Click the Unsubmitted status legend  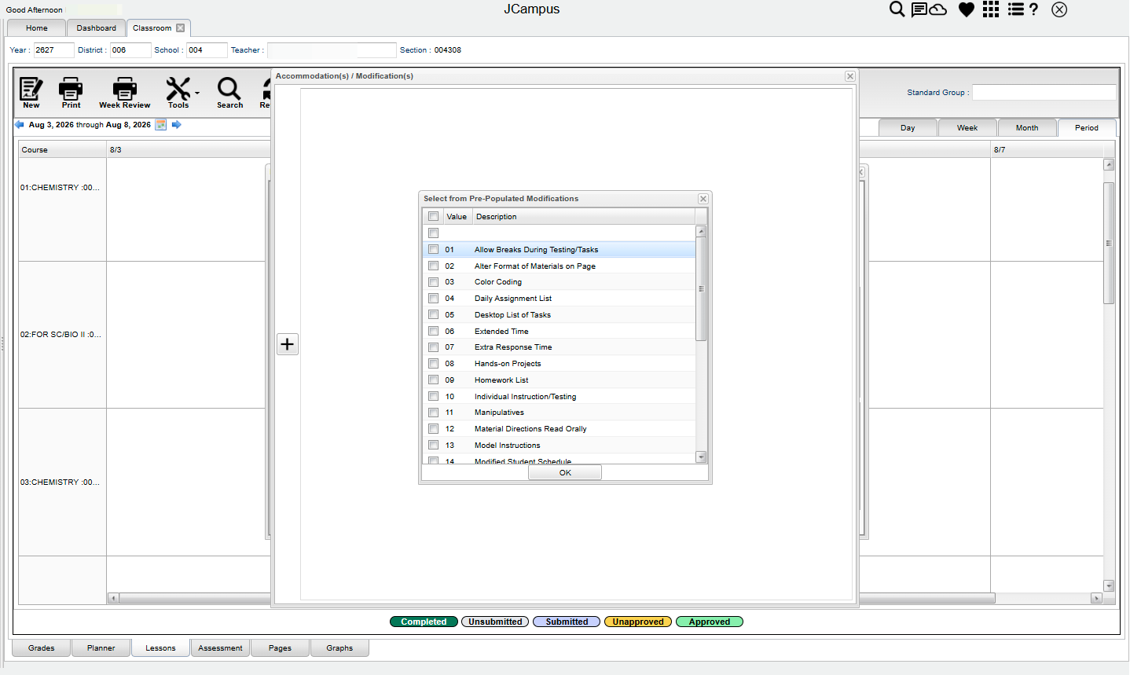pyautogui.click(x=495, y=622)
